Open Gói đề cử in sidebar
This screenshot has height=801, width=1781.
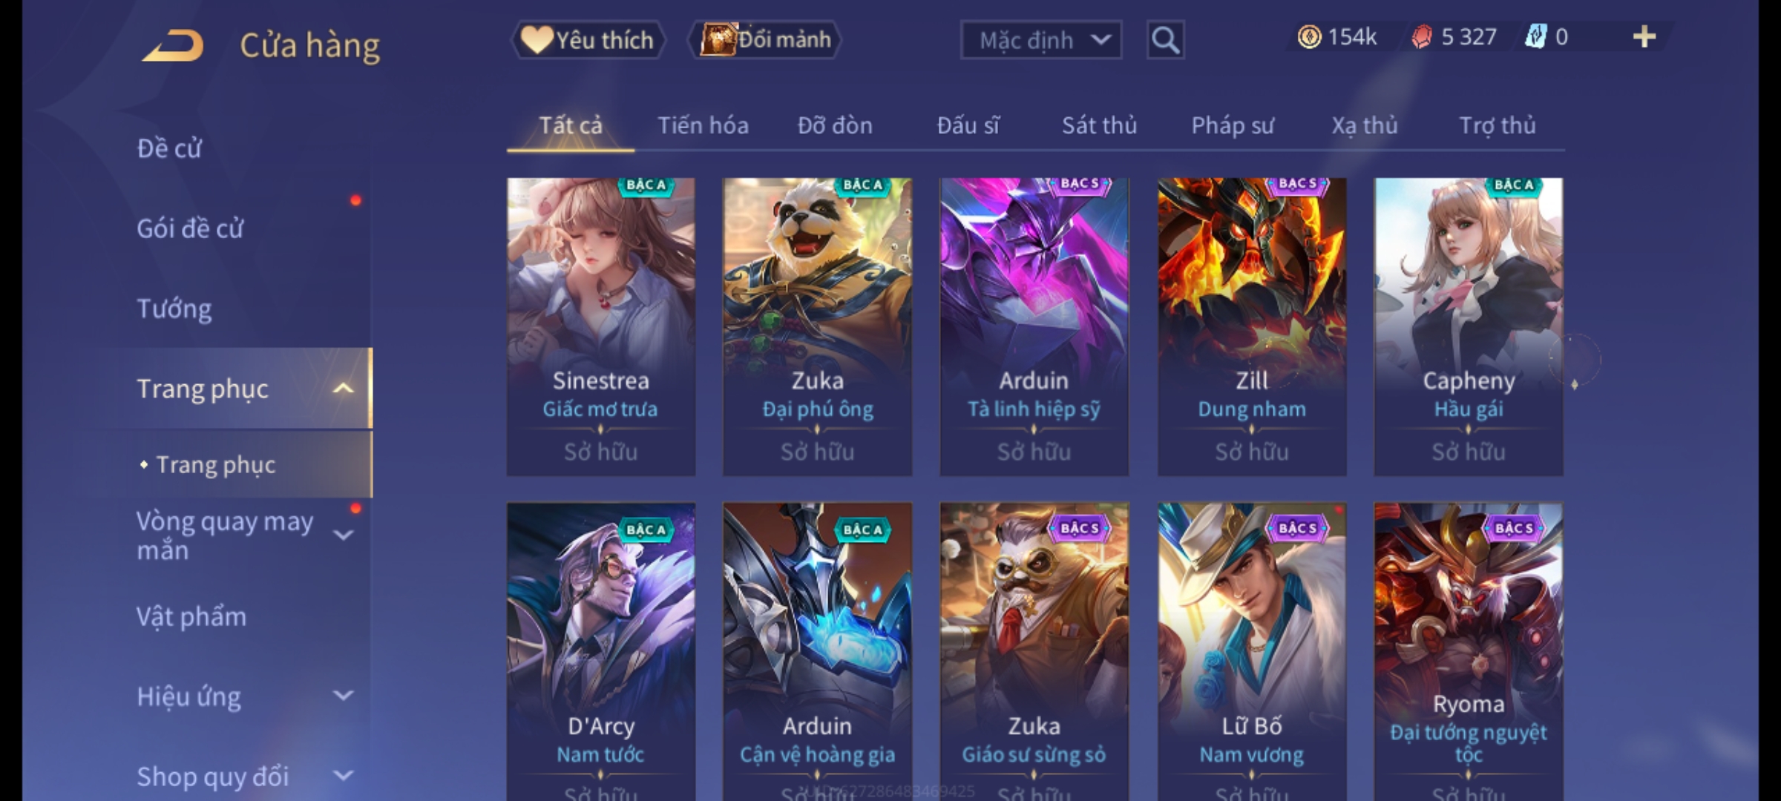(190, 228)
